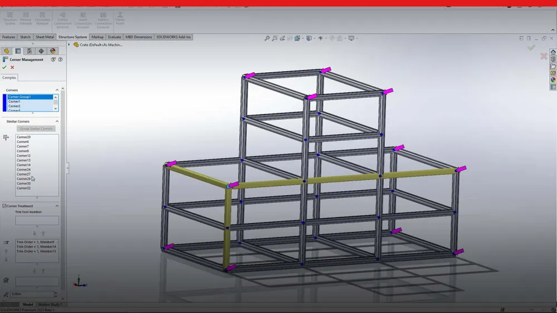Open View Settings dropdown arrow
This screenshot has width=557, height=313.
pyautogui.click(x=356, y=38)
